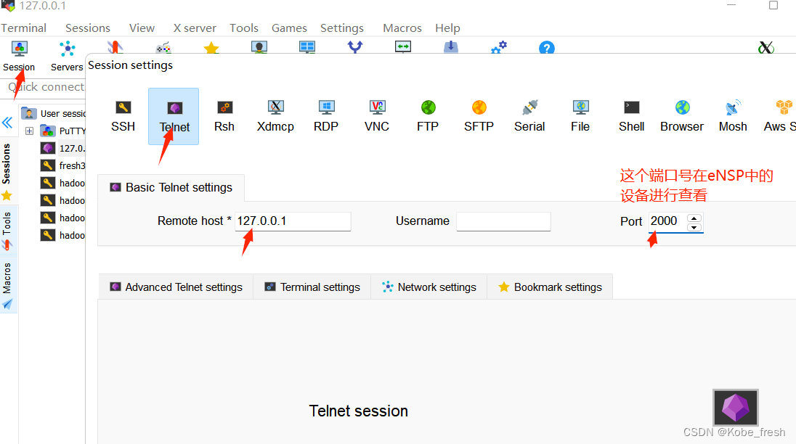Select the Aws S3 session type
The width and height of the screenshot is (796, 444).
click(x=779, y=117)
